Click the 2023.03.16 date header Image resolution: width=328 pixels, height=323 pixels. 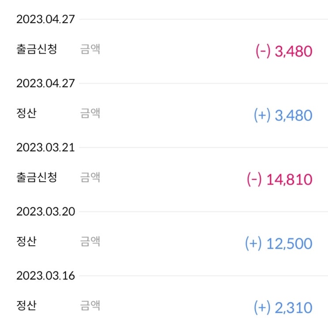coord(45,276)
